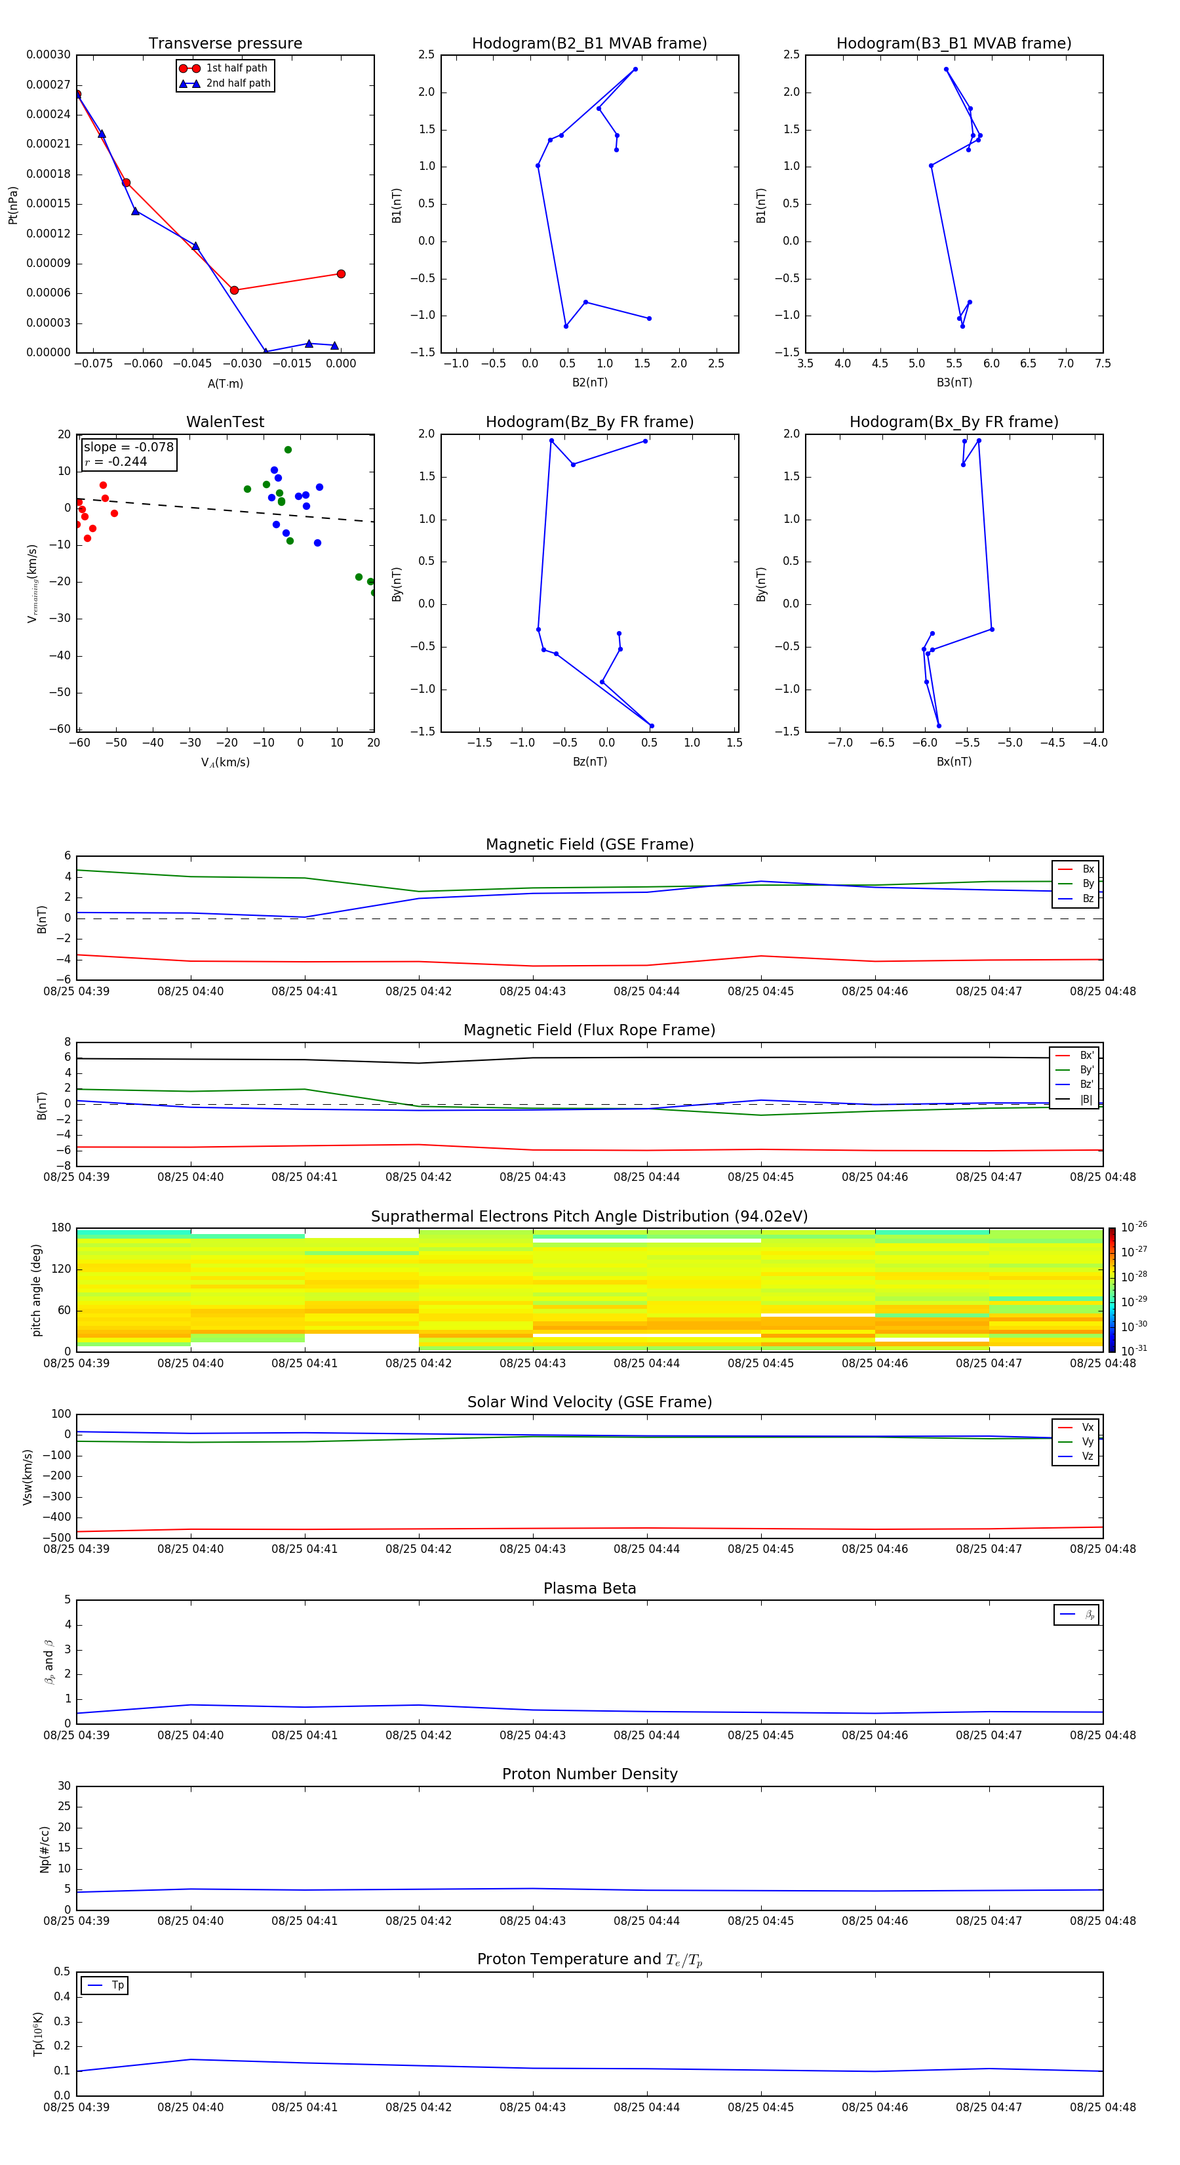The width and height of the screenshot is (1180, 2165).
Task: Click the "Tp(10^6K)" y-axis label
Action: pyautogui.click(x=38, y=2034)
